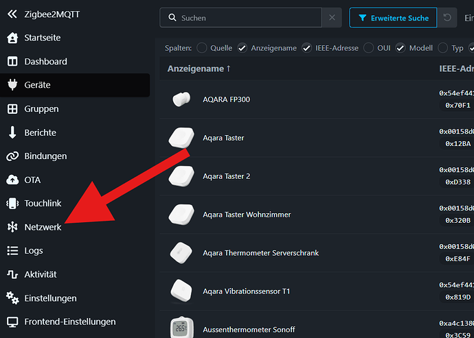
Task: Open Aqara Thermometer Serverschrank device
Action: tap(260, 253)
